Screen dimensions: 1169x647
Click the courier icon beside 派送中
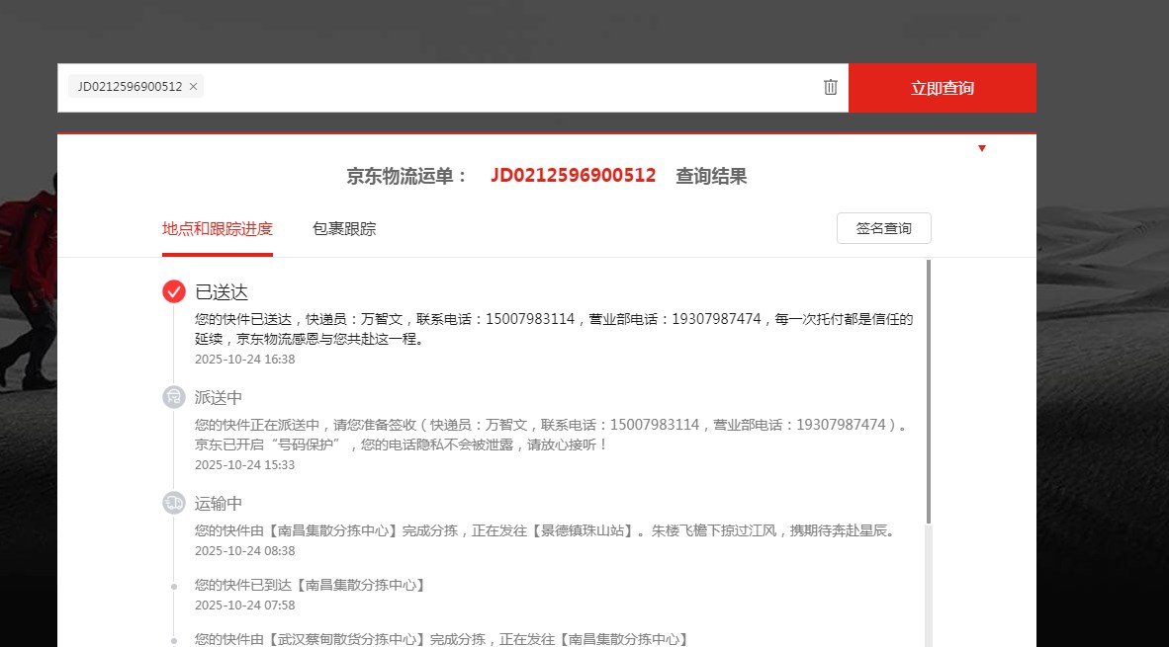pyautogui.click(x=174, y=397)
